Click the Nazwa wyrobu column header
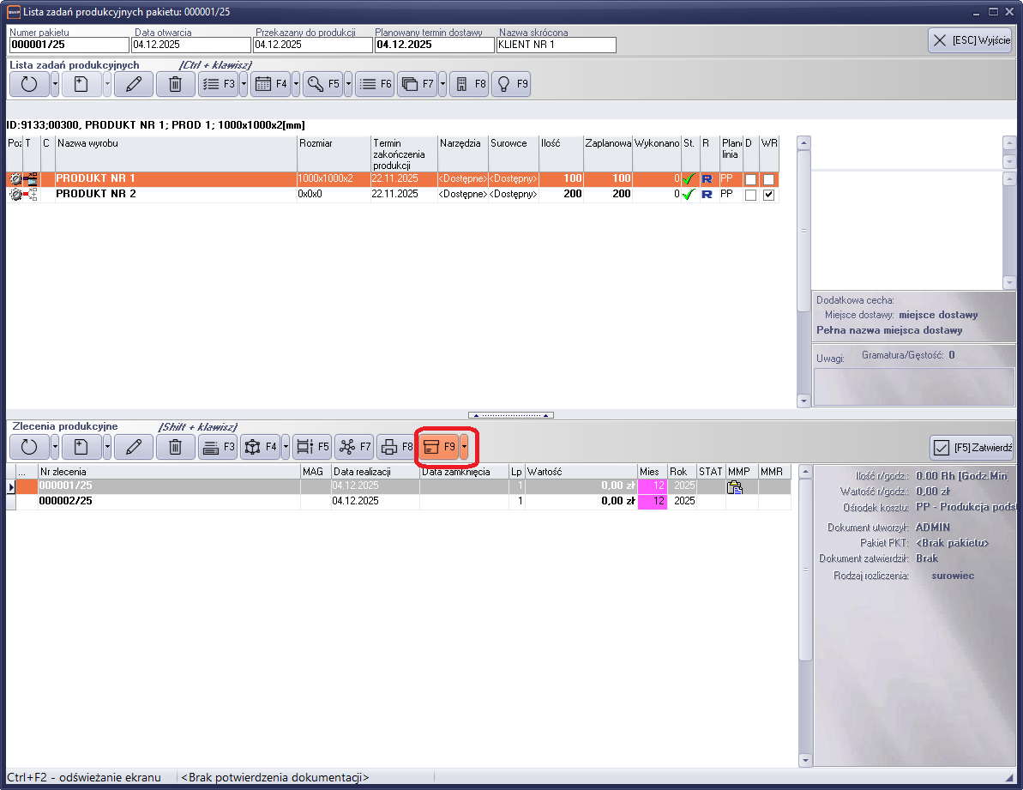The image size is (1023, 790). [176, 143]
